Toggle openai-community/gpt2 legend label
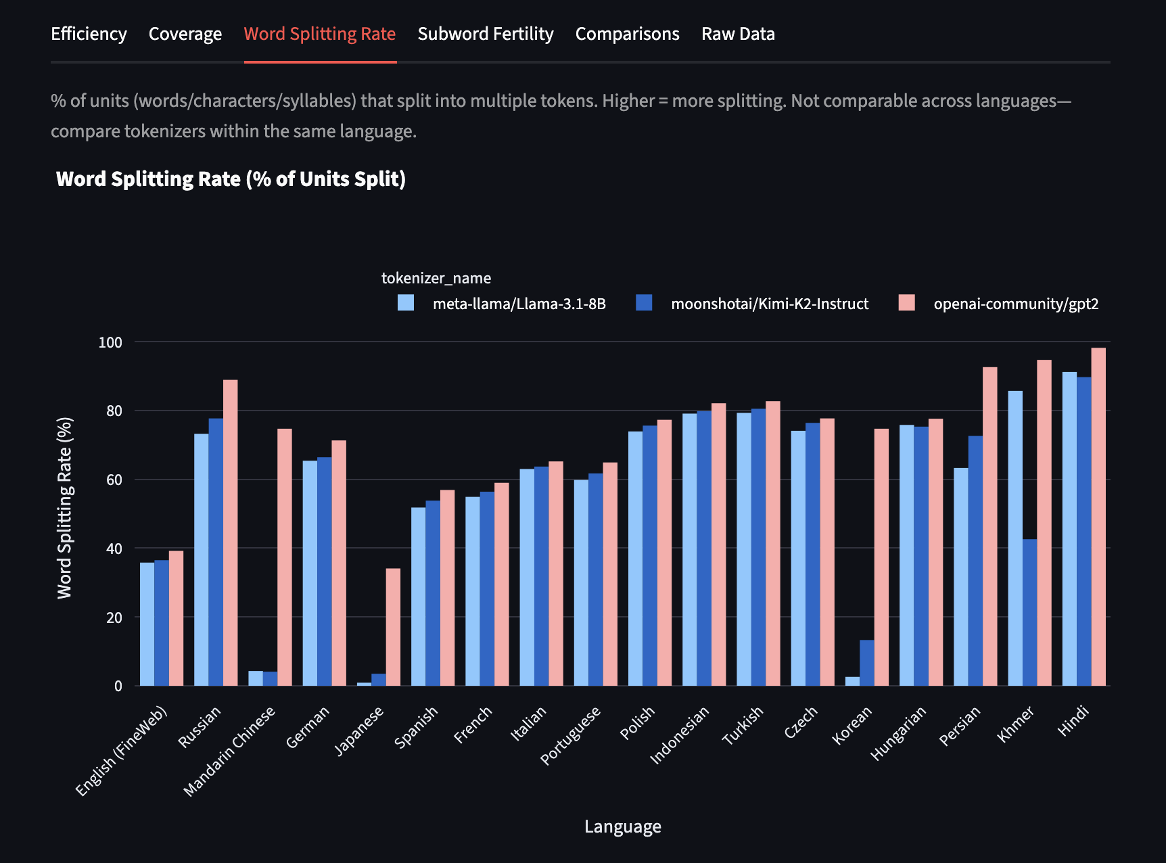This screenshot has height=863, width=1166. [1015, 304]
